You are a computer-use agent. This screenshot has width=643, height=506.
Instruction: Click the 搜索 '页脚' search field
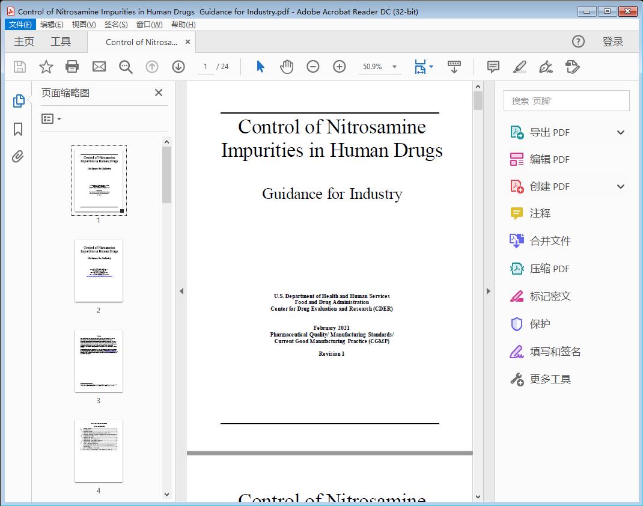tap(566, 101)
